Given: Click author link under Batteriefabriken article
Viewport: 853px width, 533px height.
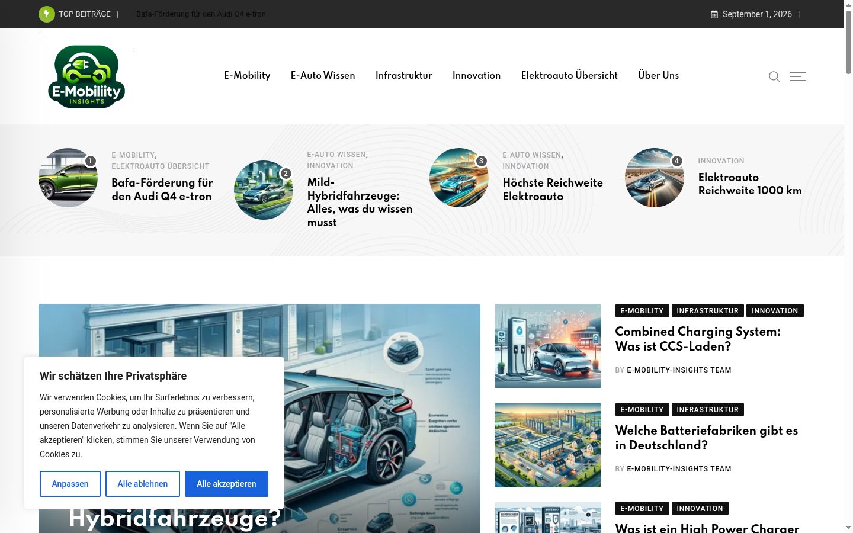Looking at the screenshot, I should click(679, 469).
